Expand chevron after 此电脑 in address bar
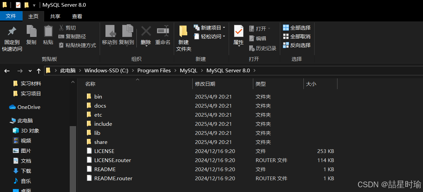This screenshot has height=192, width=423. 80,71
